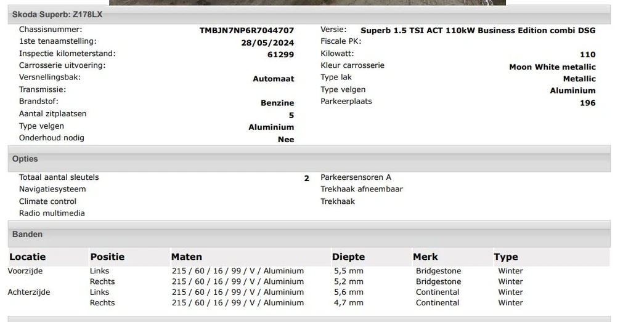Click the 5,2 mm tread depth
Viewport: 631px width, 322px height.
pos(349,282)
